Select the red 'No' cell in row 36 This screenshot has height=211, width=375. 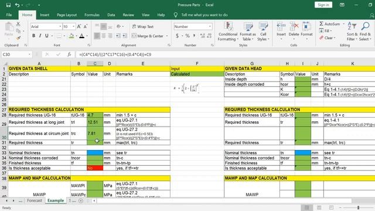[95, 168]
